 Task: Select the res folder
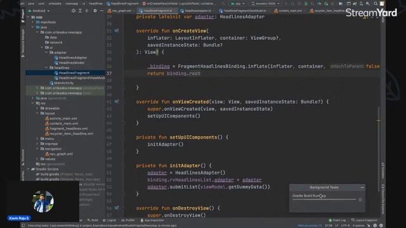tap(41, 103)
